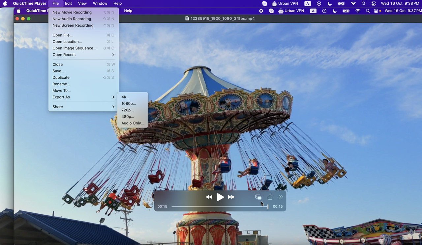Click the Focus moon icon in the 9:38 PM menu bar
422x245 pixels.
330,3
